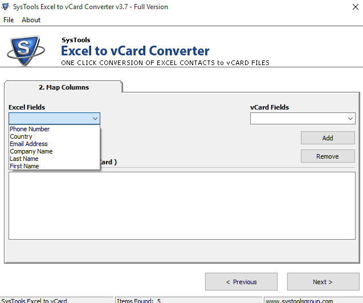Viewport: 363px width, 303px height.
Task: Click the title bar app icon
Action: click(5, 6)
